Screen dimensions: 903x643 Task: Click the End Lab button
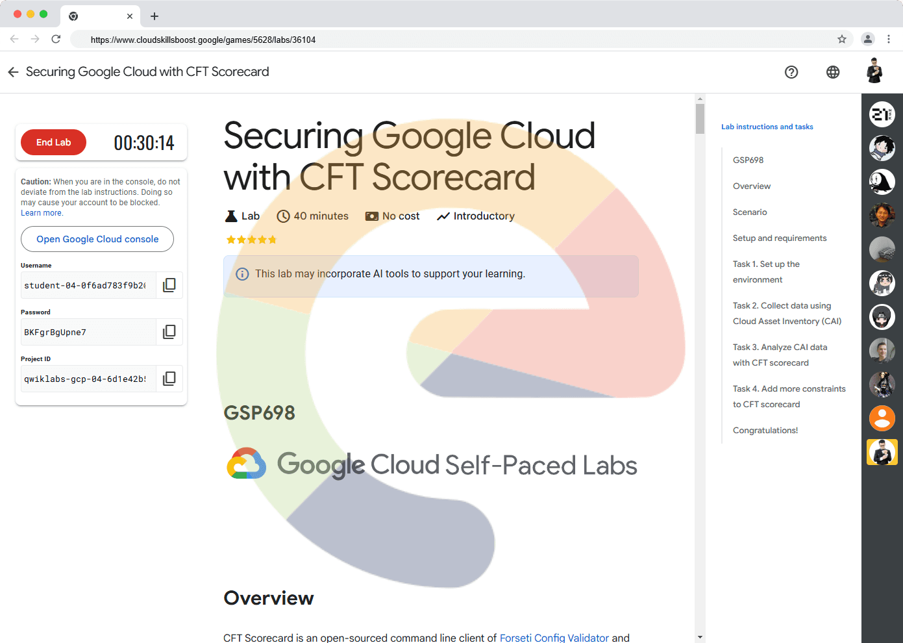pyautogui.click(x=53, y=142)
